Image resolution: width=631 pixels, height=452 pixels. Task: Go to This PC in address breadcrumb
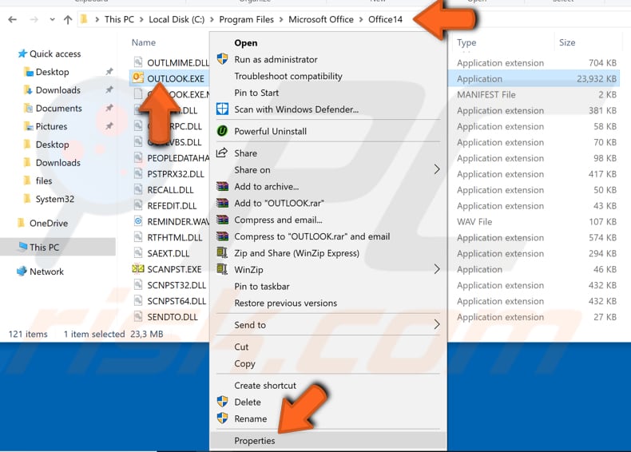pyautogui.click(x=119, y=19)
